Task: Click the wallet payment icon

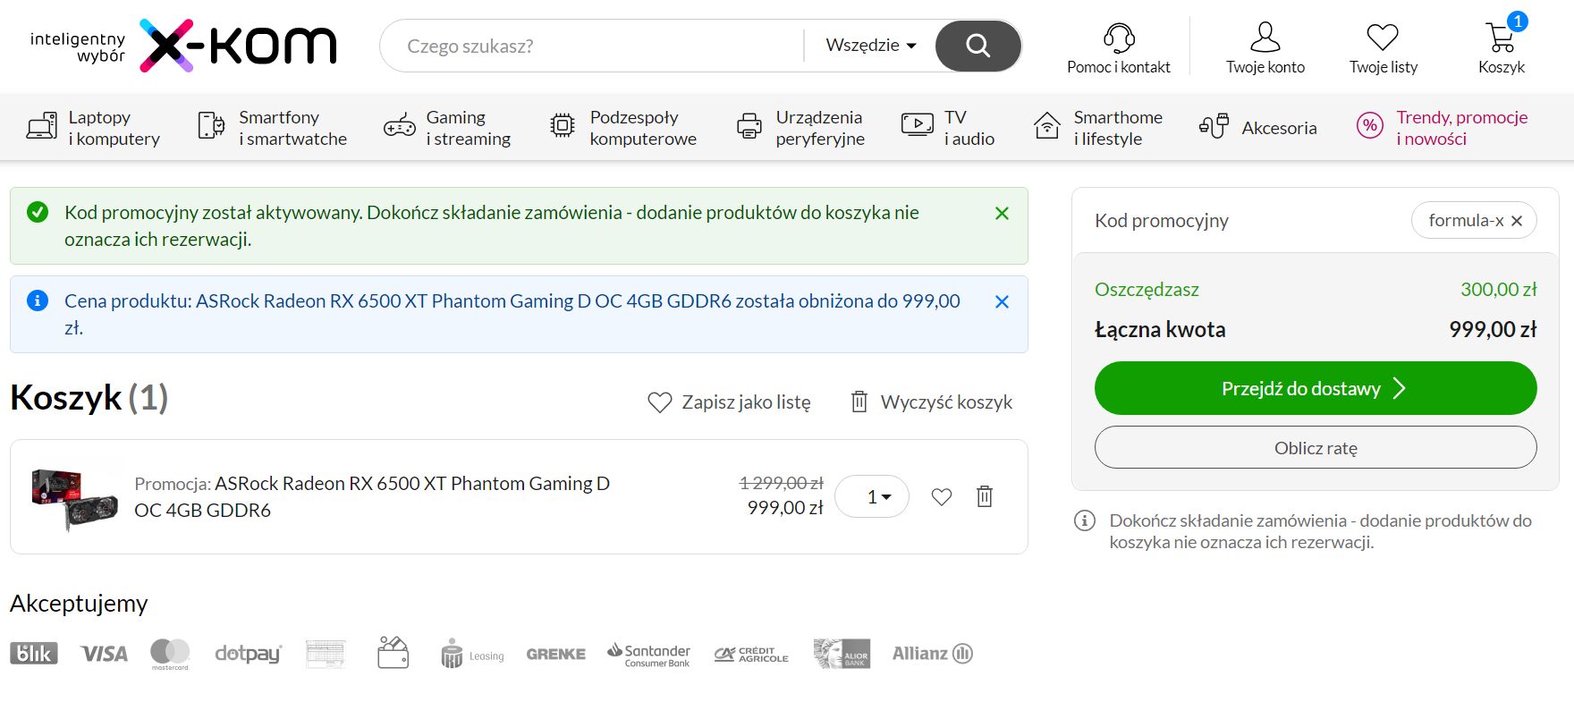Action: click(x=393, y=653)
